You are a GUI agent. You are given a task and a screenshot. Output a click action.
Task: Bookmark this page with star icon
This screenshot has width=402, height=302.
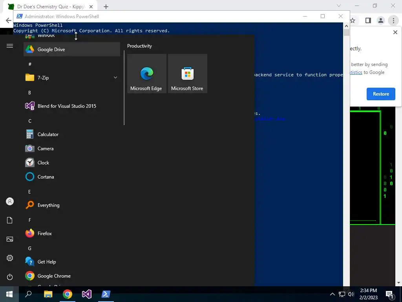point(353,20)
